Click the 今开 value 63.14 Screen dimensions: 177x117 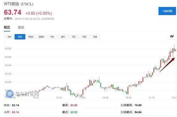coord(15,112)
